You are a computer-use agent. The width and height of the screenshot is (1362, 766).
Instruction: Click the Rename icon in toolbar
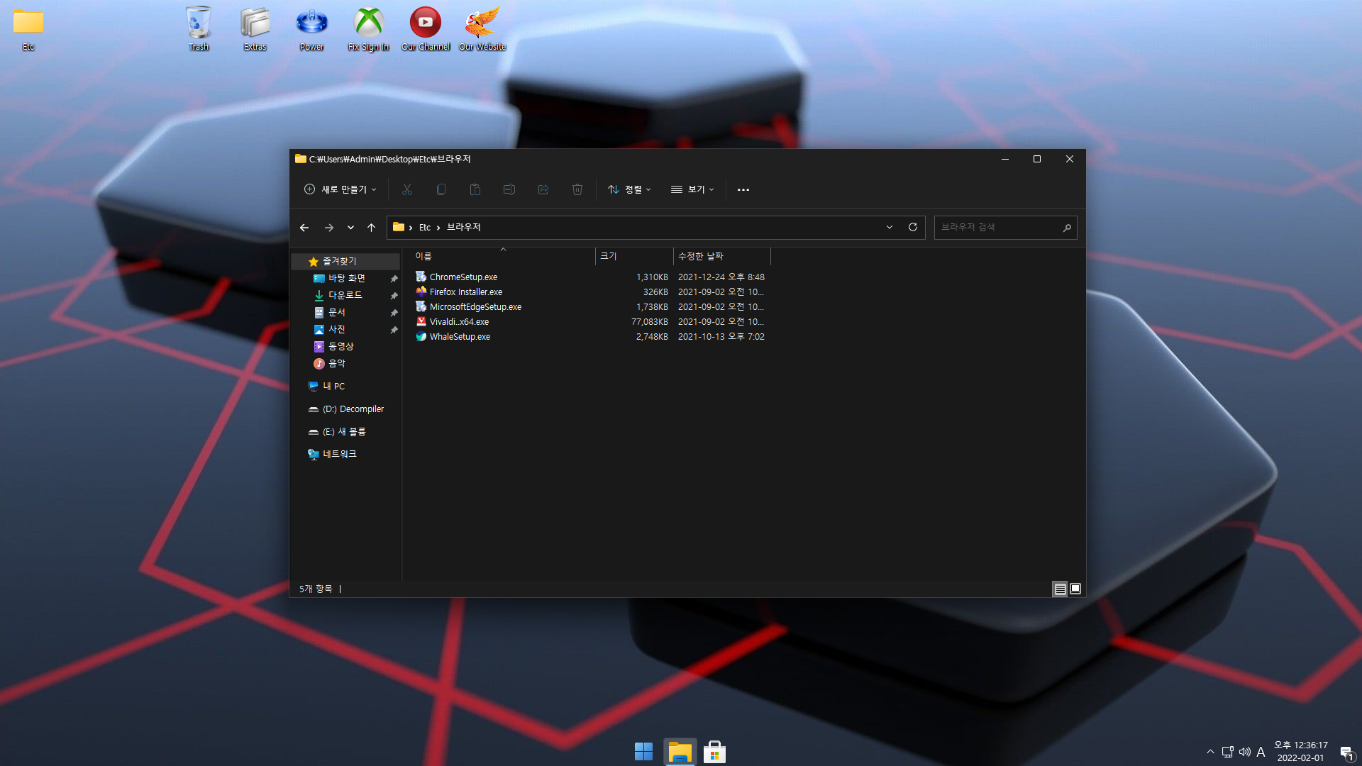509,189
